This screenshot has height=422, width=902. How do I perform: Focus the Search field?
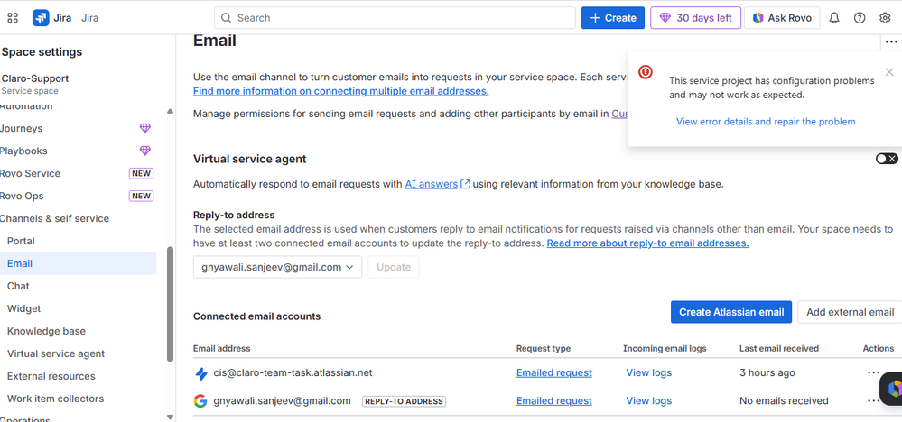tap(395, 18)
